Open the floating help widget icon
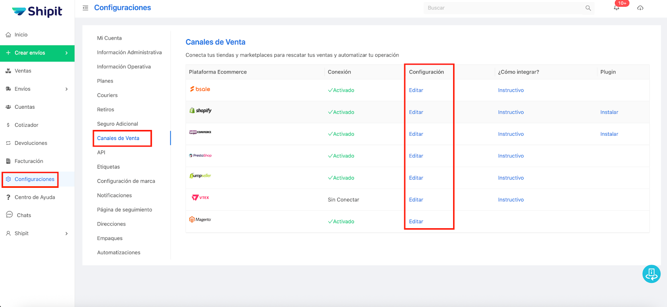The width and height of the screenshot is (667, 307). 651,274
